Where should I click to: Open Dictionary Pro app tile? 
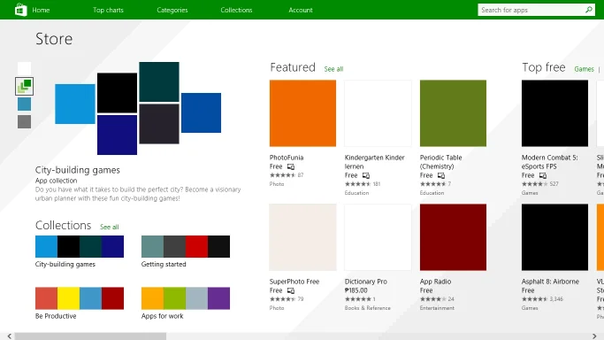378,237
